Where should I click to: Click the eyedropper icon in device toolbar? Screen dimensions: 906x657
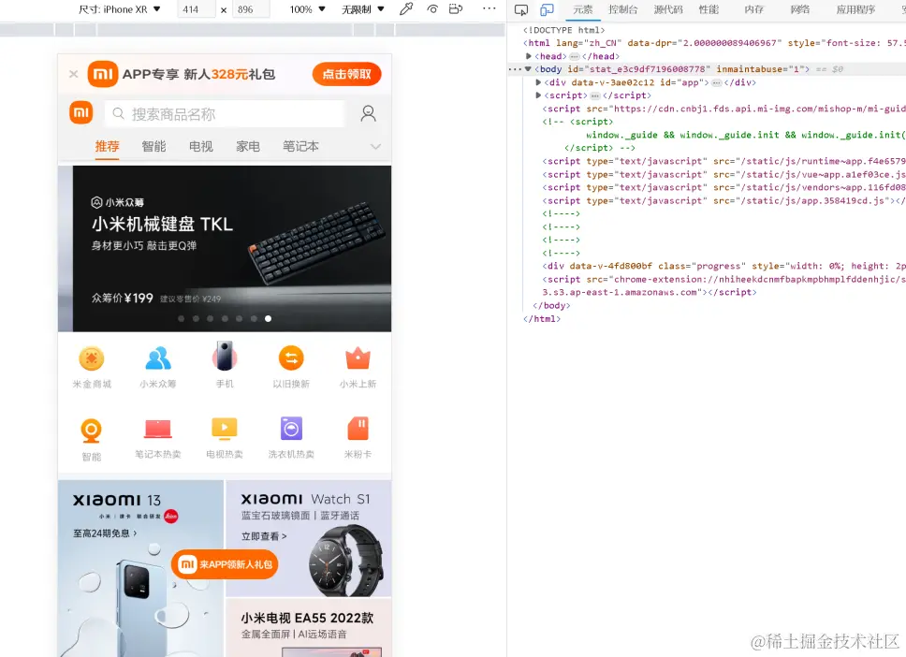pyautogui.click(x=406, y=8)
